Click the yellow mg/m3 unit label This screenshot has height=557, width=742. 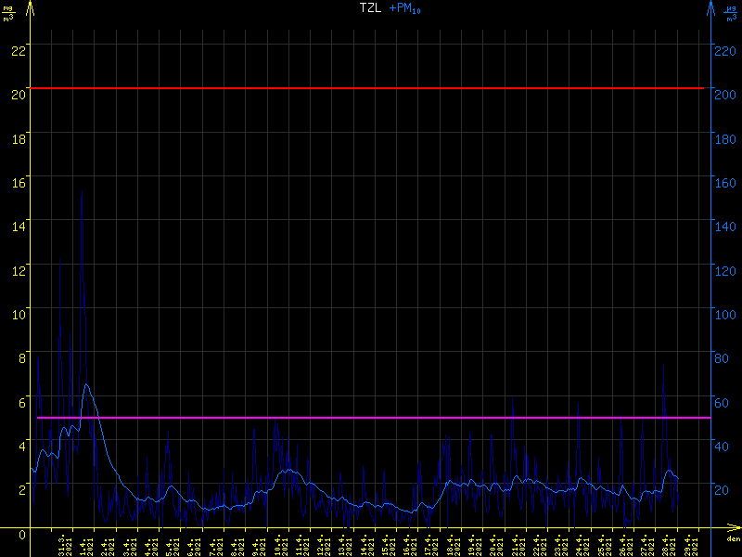tap(8, 13)
